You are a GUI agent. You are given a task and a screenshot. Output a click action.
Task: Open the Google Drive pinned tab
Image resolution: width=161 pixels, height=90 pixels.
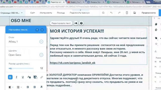pos(4,2)
